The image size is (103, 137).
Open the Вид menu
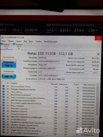coord(25,41)
